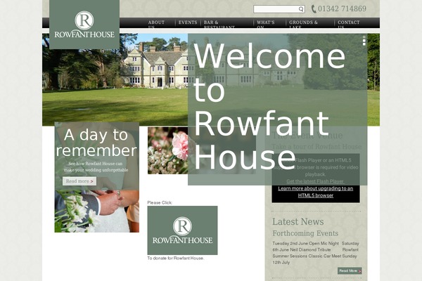Click Read More under Latest News

click(x=350, y=270)
